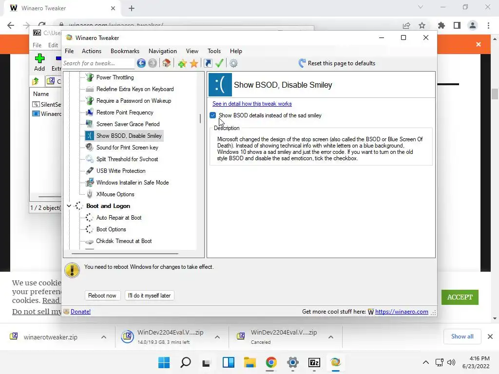Open the Bookmarks menu
The width and height of the screenshot is (499, 374).
point(125,51)
